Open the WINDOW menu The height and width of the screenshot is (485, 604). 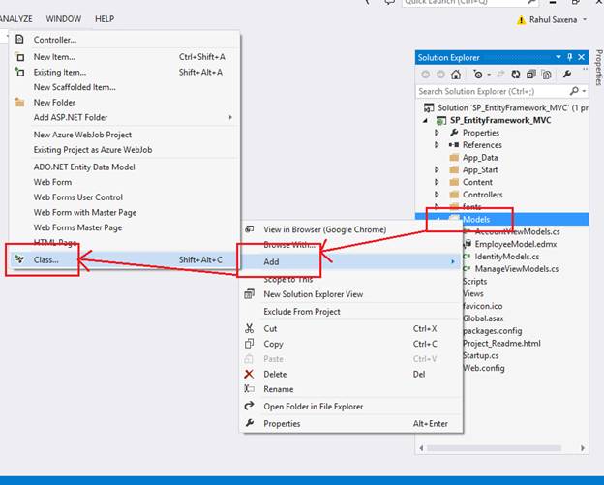(x=64, y=18)
